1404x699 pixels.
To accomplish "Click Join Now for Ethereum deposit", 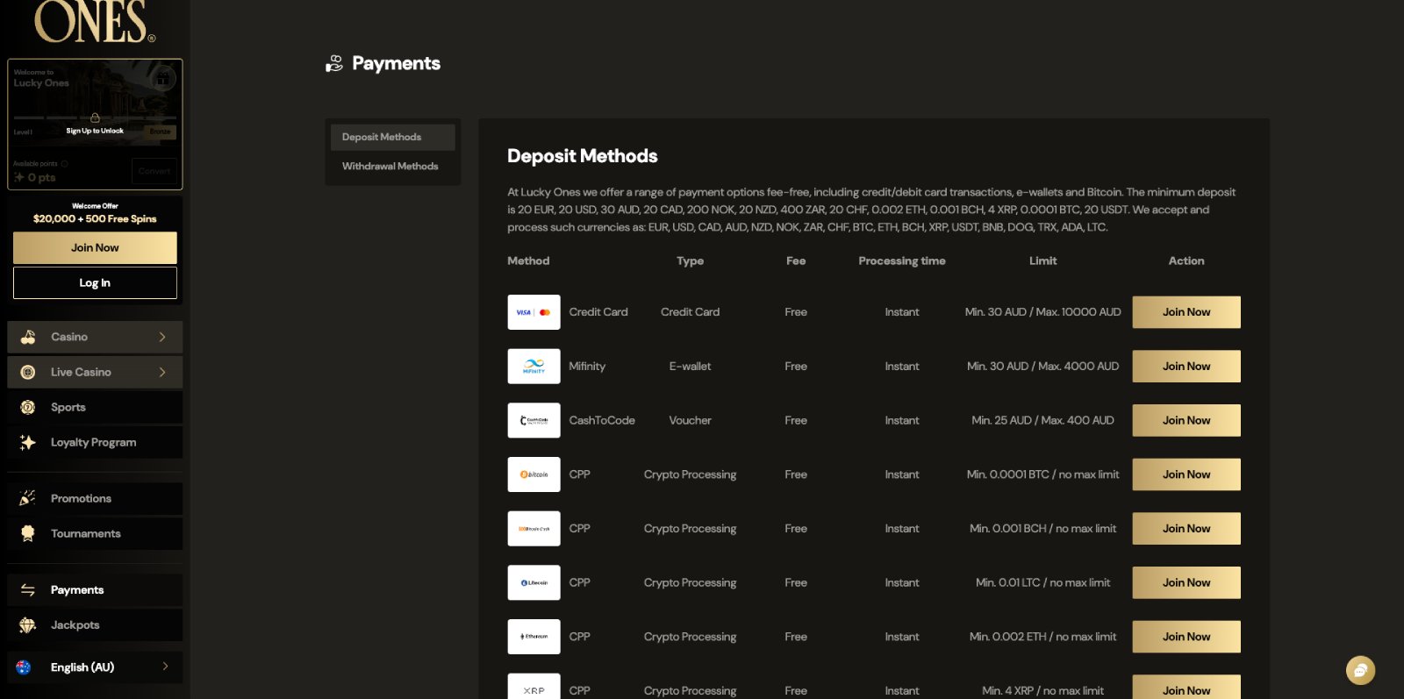I will (1186, 637).
